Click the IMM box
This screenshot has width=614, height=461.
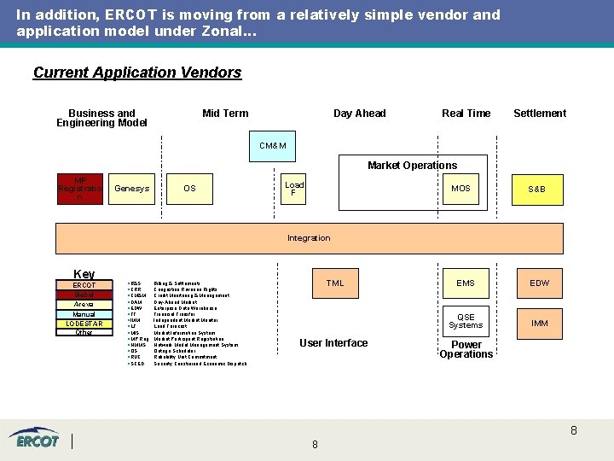pyautogui.click(x=540, y=324)
